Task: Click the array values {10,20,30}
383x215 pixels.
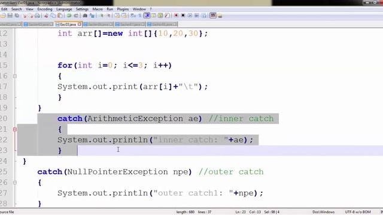Action: tap(178, 33)
